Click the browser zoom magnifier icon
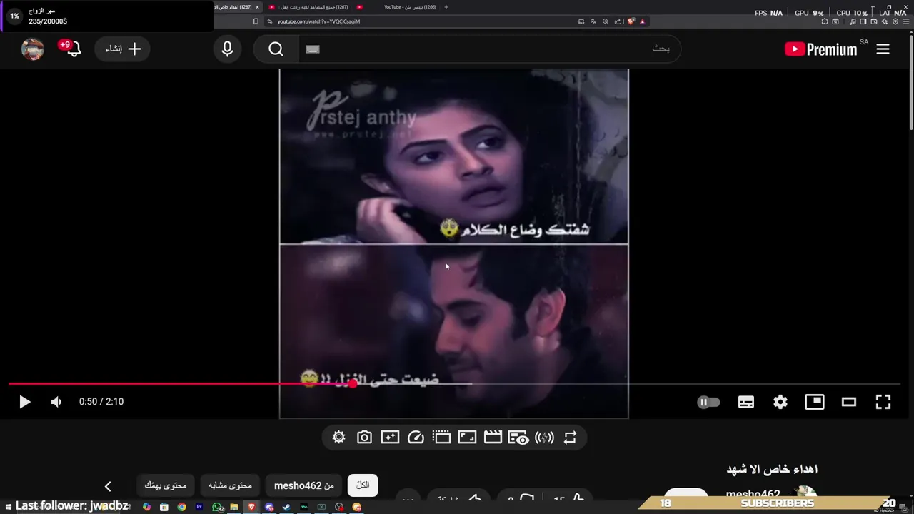914x514 pixels. pyautogui.click(x=606, y=21)
